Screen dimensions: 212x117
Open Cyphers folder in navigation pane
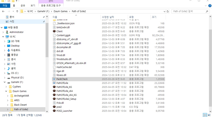pyautogui.click(x=17, y=87)
